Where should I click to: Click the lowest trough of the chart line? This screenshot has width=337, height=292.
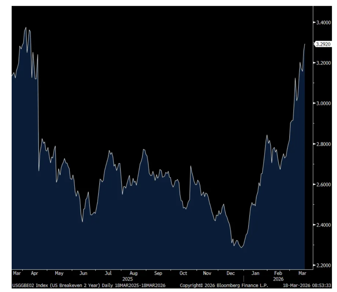pos(241,247)
